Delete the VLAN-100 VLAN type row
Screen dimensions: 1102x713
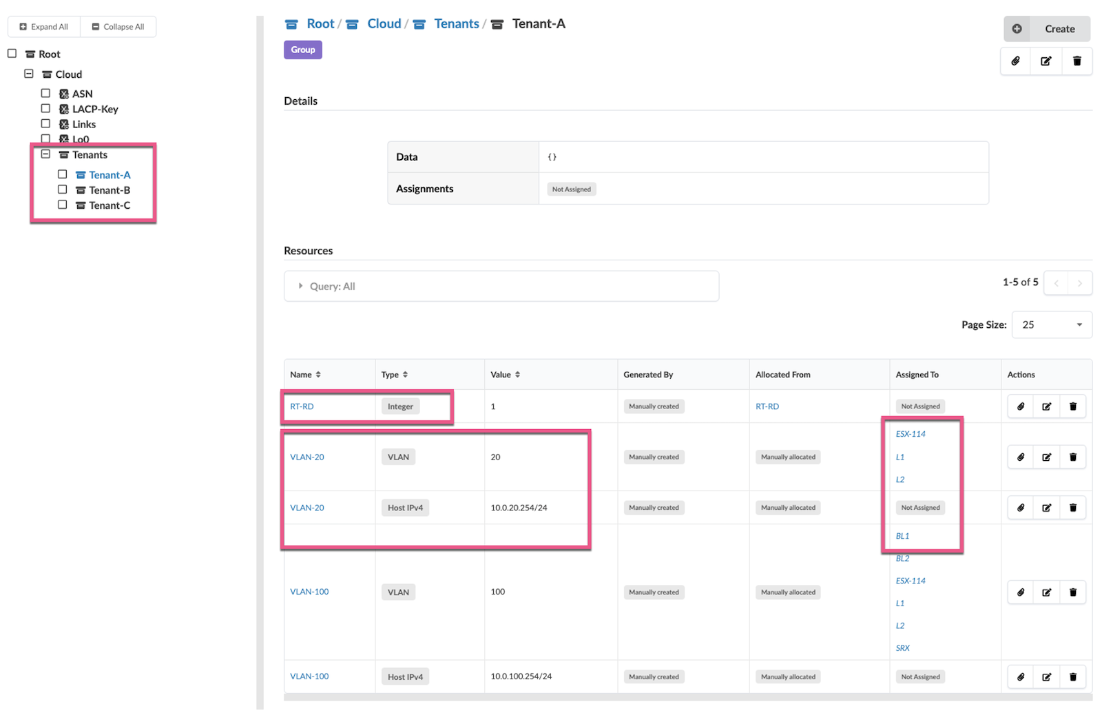1073,592
